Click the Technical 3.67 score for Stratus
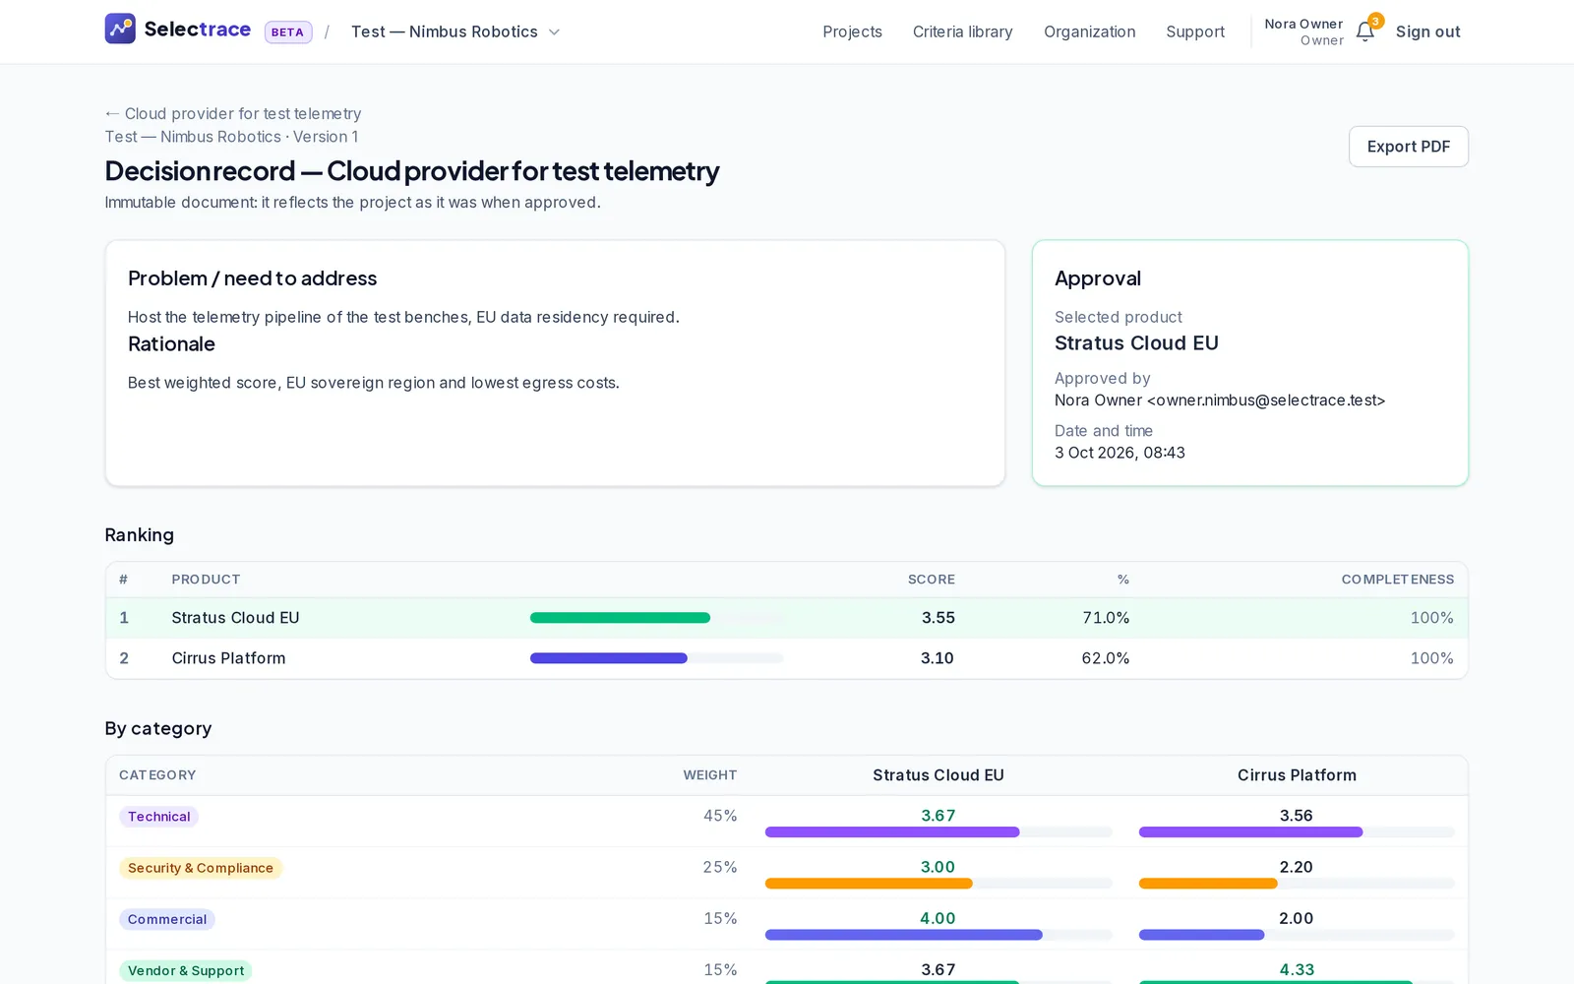The image size is (1574, 984). 938,816
